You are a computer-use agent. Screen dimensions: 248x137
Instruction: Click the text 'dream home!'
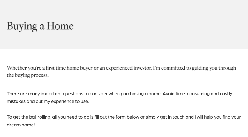(21, 125)
